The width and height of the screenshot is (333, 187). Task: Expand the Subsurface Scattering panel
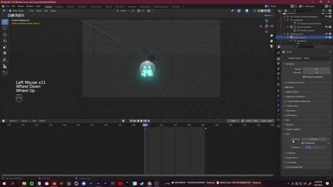click(295, 97)
